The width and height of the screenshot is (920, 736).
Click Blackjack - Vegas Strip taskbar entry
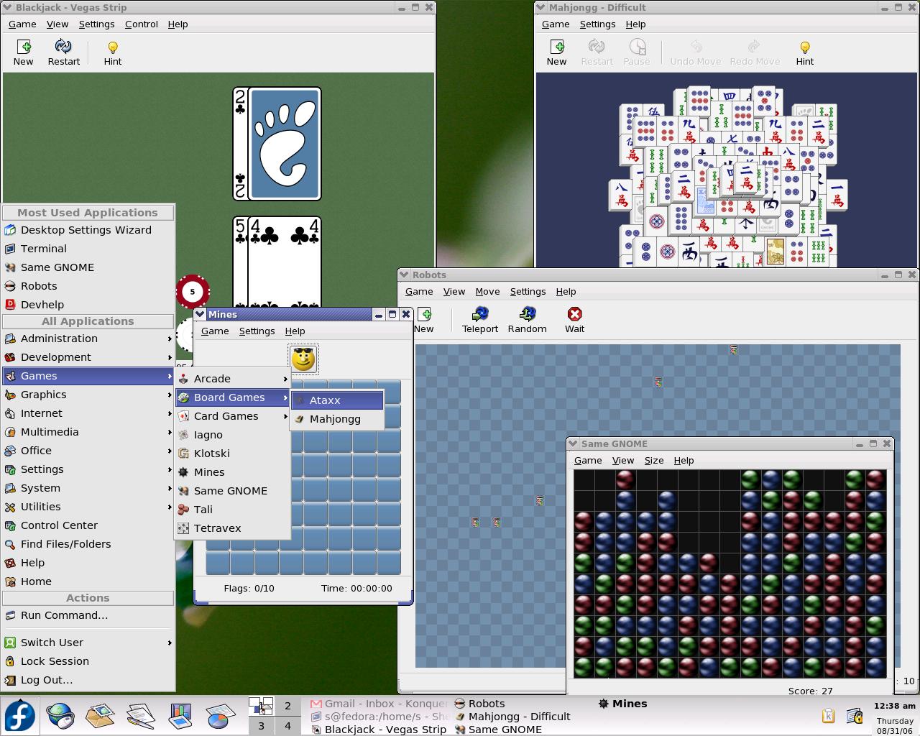[x=379, y=729]
